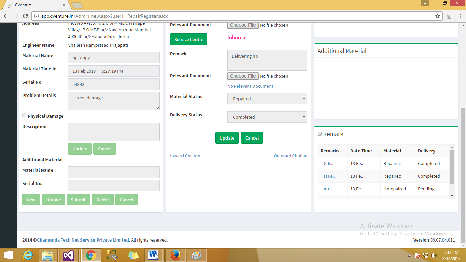Click the Action Center flag icon
Screen dimensions: 466x262
click(417, 256)
